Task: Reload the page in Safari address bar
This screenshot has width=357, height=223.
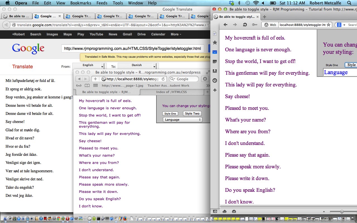Action: click(163, 79)
